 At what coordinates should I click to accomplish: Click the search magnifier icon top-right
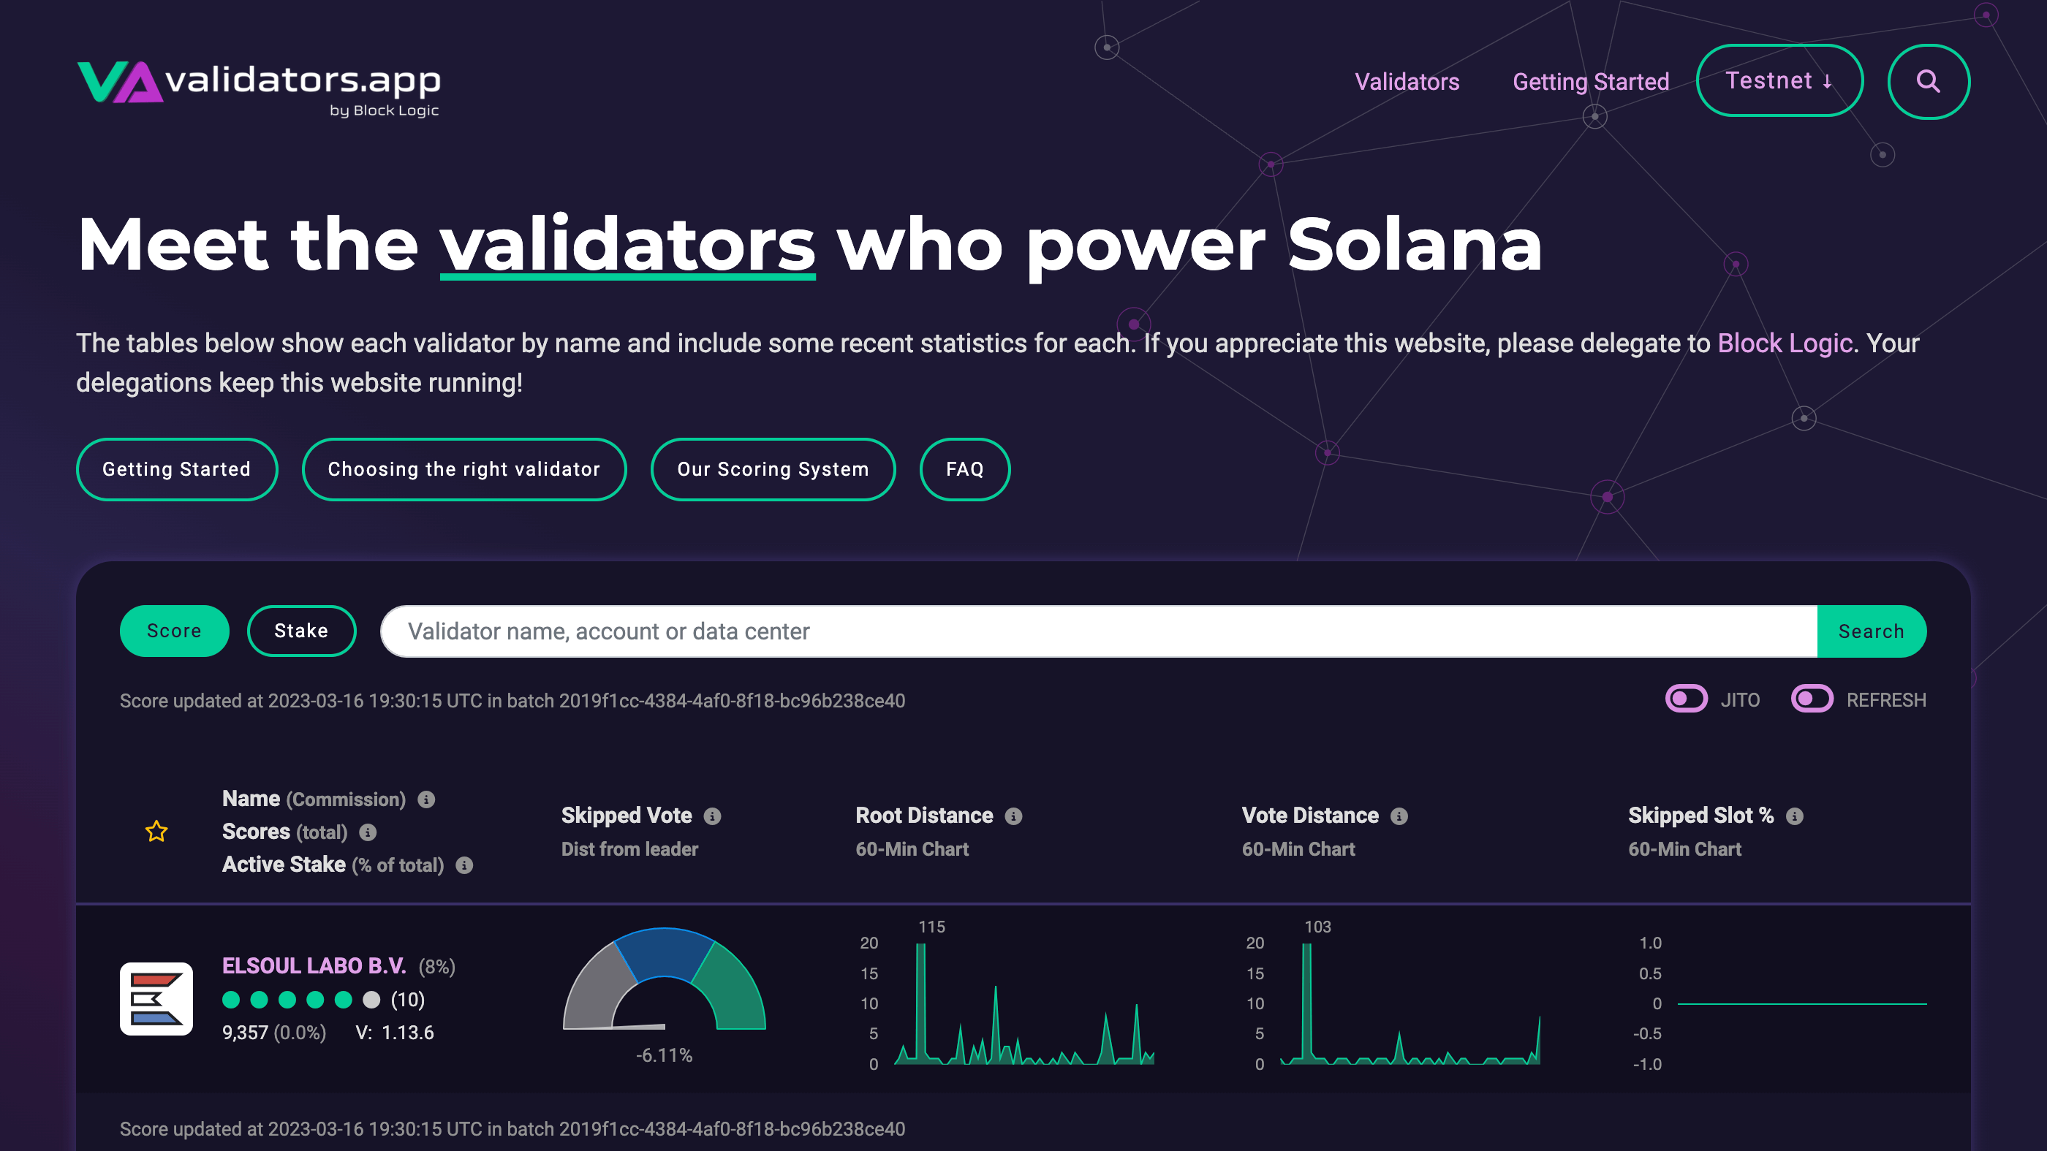coord(1928,80)
